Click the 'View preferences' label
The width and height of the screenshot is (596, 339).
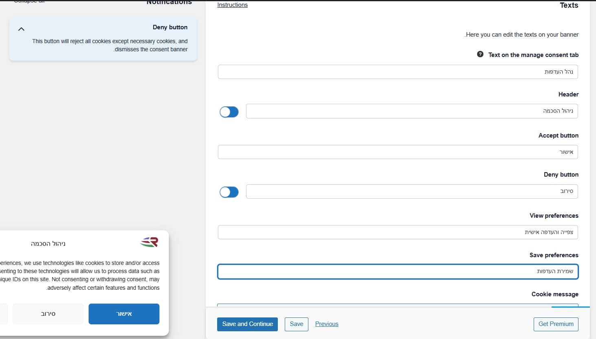pyautogui.click(x=554, y=216)
